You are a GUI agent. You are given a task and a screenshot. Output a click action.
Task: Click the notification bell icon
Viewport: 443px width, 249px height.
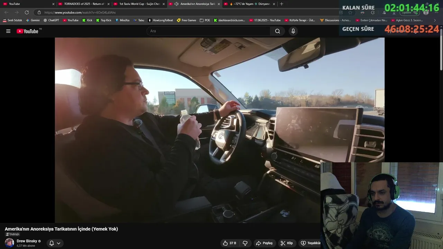click(52, 243)
